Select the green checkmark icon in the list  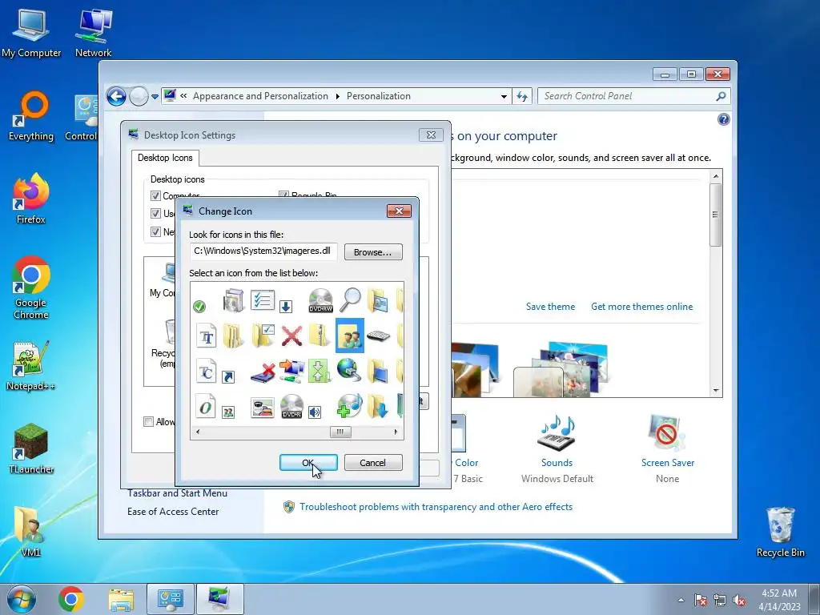pos(199,307)
